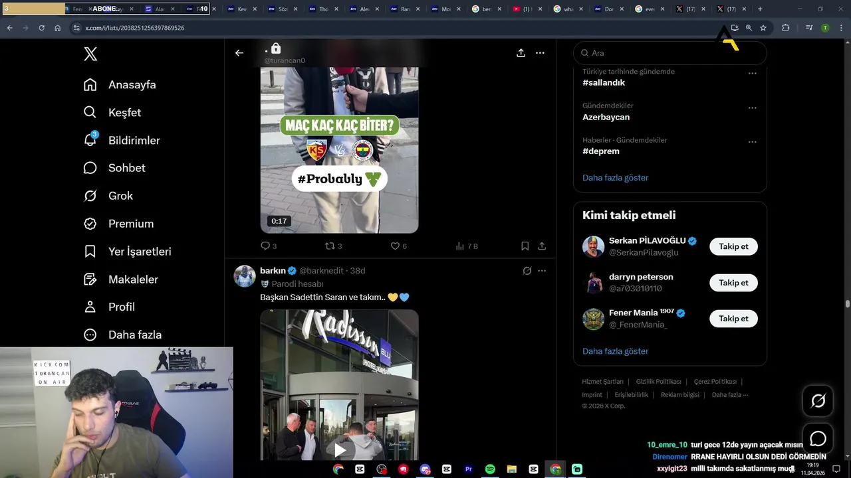Follow Serkan PİLAVOĞLU
This screenshot has height=478, width=851.
(733, 246)
